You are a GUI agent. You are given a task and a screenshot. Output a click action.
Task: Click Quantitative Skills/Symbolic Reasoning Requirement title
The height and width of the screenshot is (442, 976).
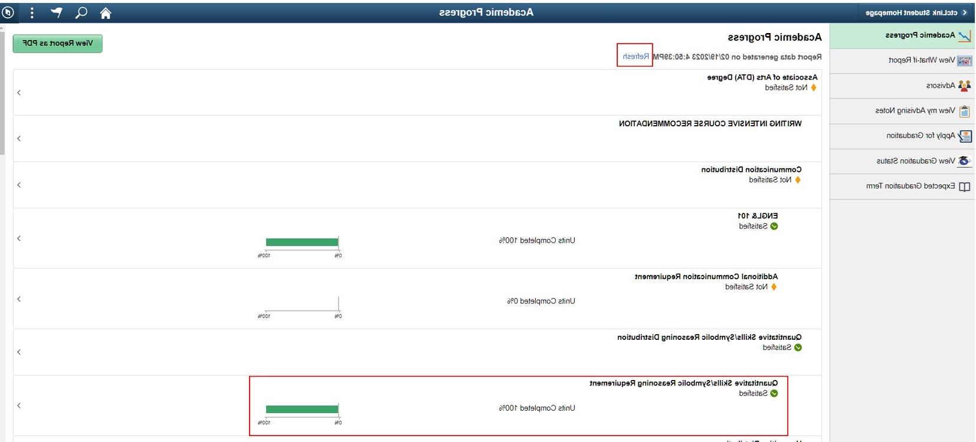click(684, 384)
